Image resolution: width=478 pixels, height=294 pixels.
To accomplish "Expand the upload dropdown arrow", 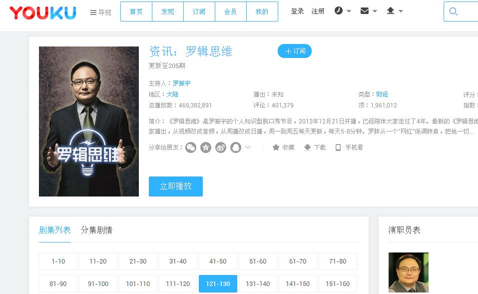I will click(x=401, y=11).
